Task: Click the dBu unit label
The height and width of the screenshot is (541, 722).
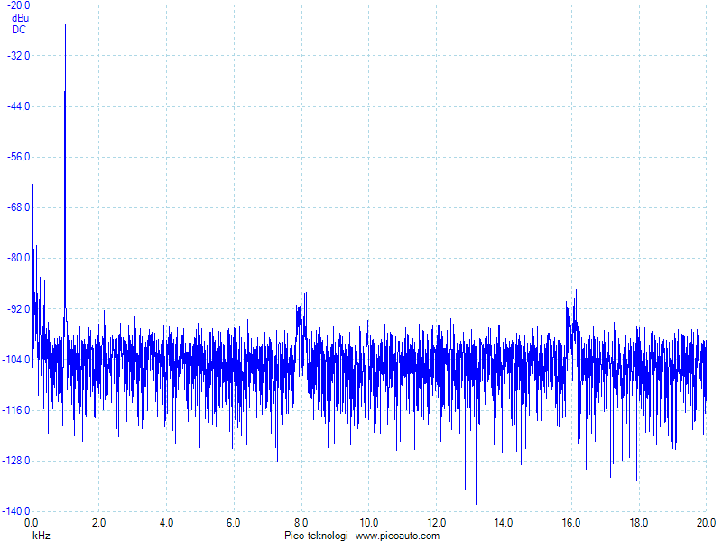Action: coord(20,18)
